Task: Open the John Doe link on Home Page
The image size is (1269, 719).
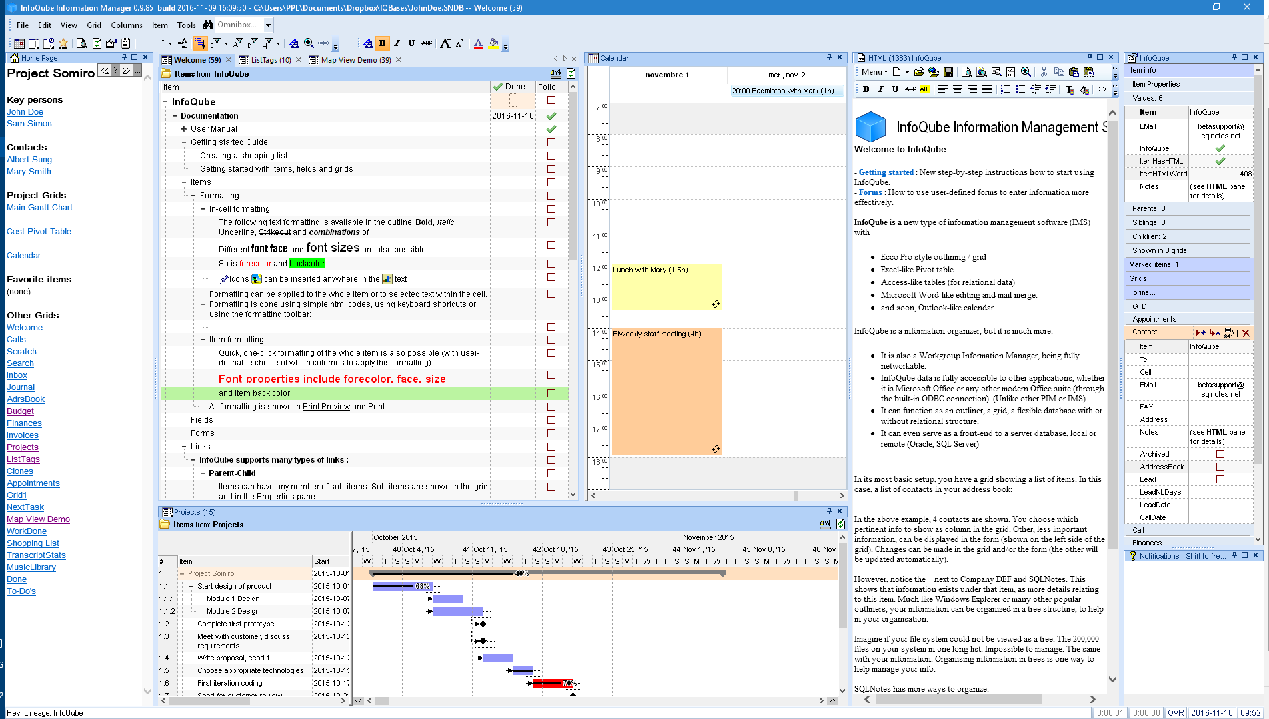Action: click(25, 112)
